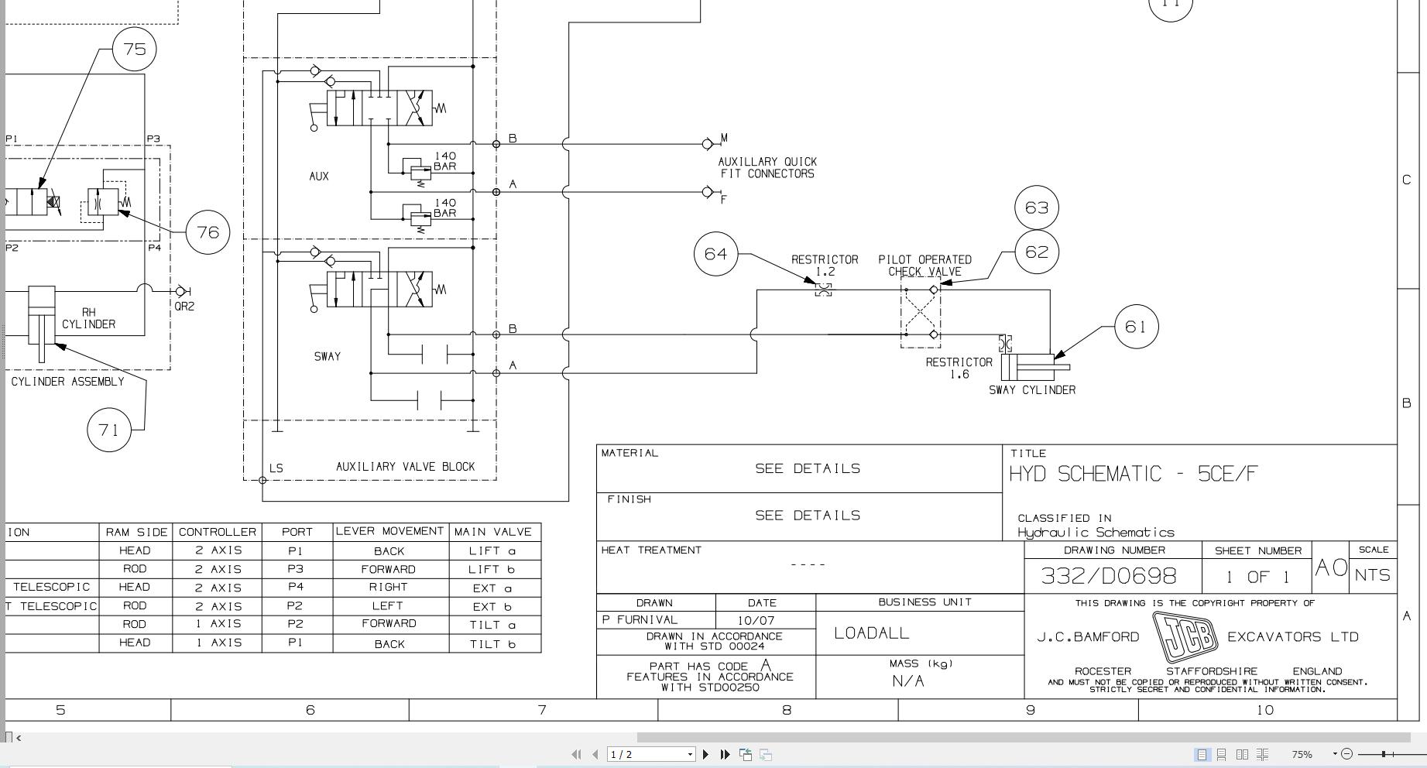Click the PILOT OPERATED CHECK VALVE label
Screen dimensions: 1427x768
924,266
